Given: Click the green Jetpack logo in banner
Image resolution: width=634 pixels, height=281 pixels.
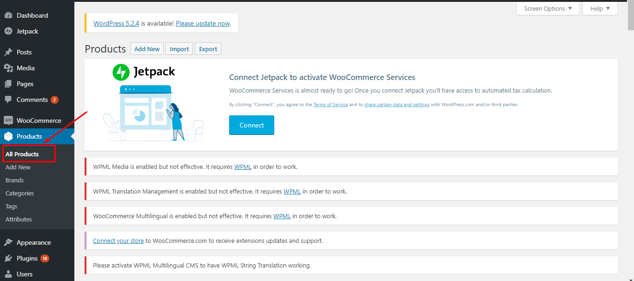Looking at the screenshot, I should (121, 72).
